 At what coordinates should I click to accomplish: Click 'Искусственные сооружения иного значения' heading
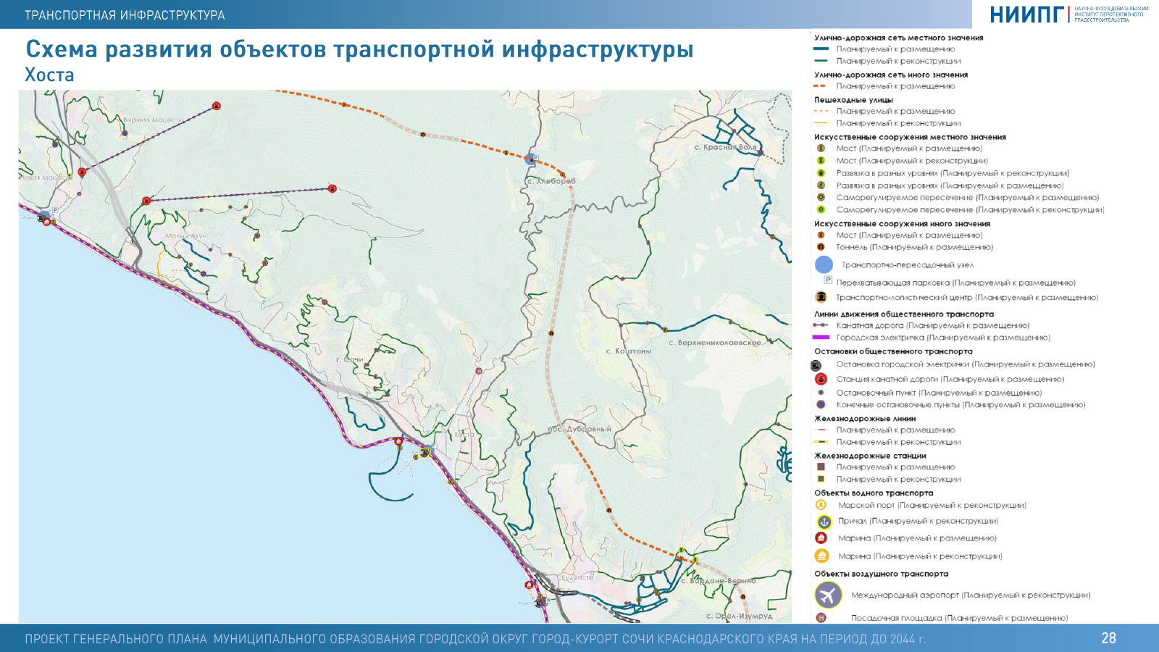[902, 224]
